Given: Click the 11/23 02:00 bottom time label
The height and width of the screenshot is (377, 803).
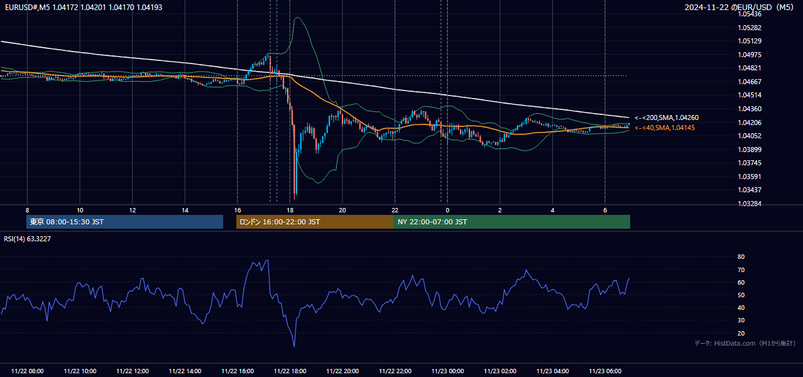Looking at the screenshot, I should (x=500, y=371).
